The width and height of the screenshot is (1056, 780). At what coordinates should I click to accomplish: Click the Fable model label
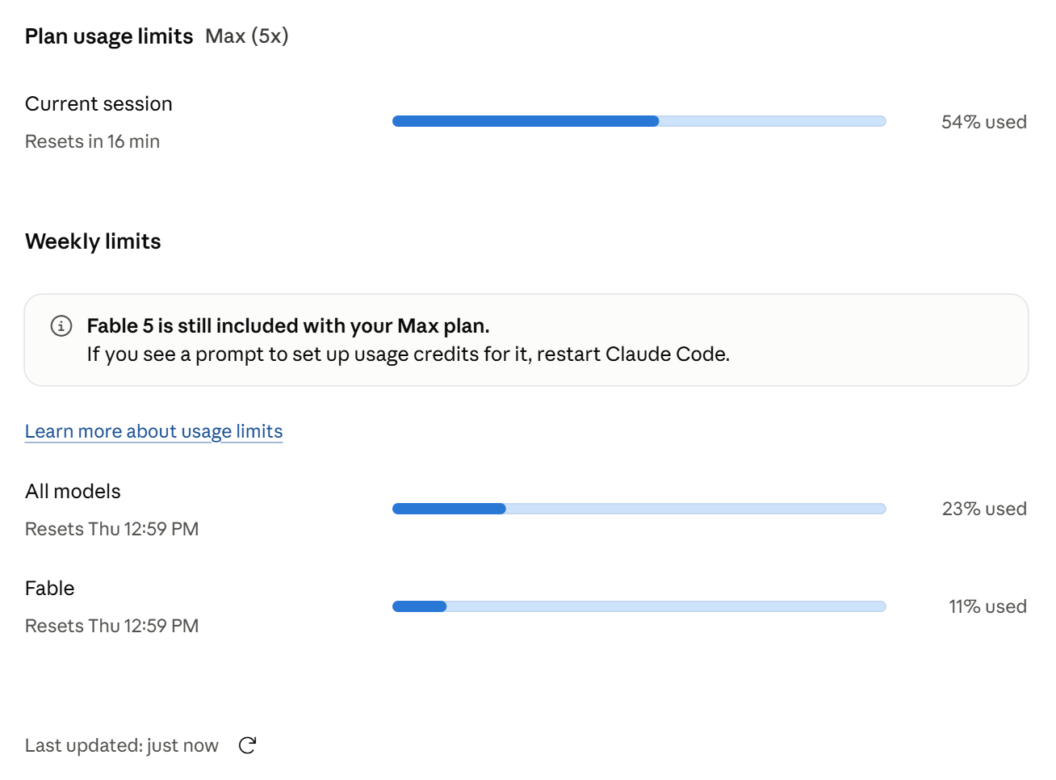pyautogui.click(x=50, y=588)
